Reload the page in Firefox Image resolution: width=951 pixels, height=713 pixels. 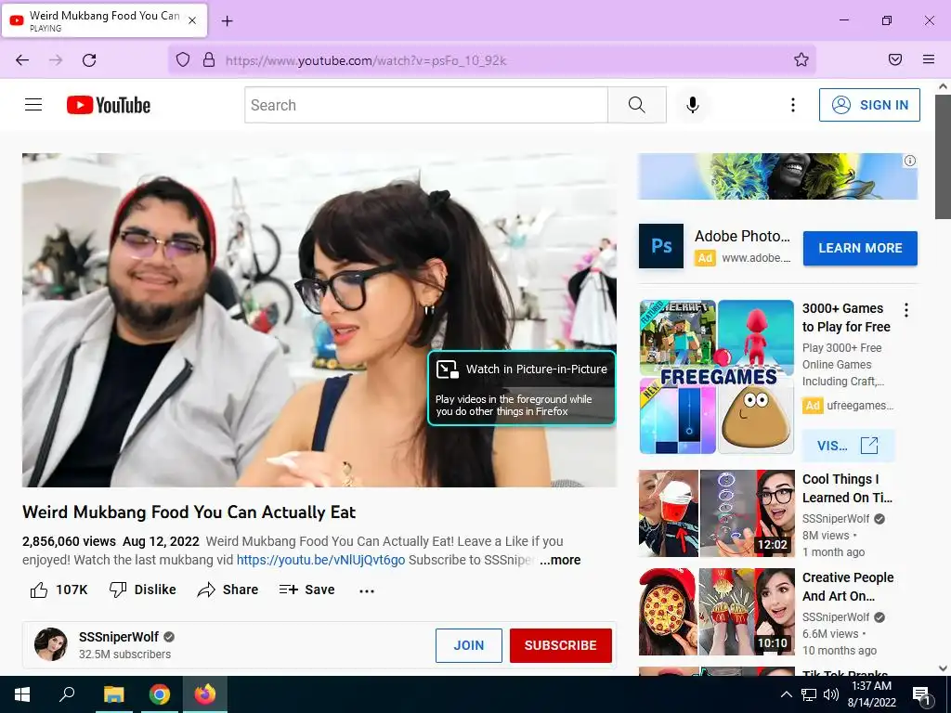[89, 60]
